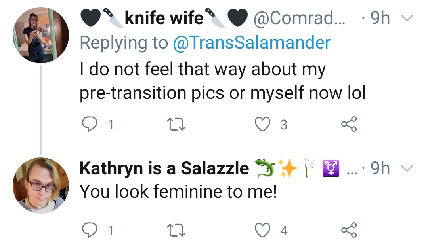Image resolution: width=428 pixels, height=246 pixels.
Task: Retweet knife wife's reply
Action: [x=176, y=124]
